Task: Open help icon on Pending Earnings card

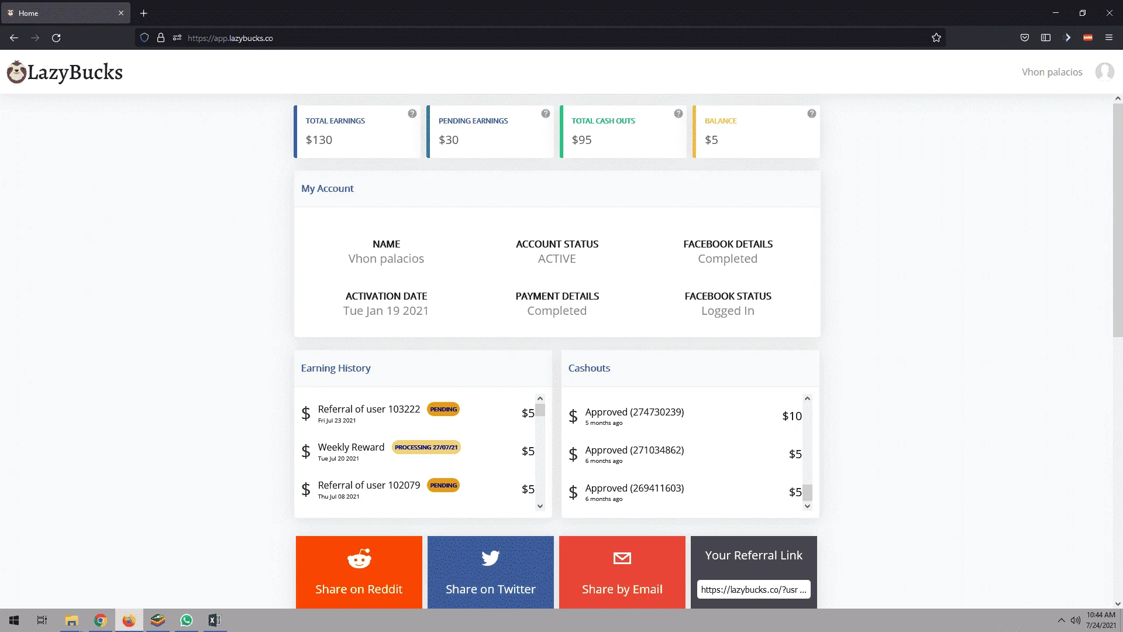Action: pos(546,114)
